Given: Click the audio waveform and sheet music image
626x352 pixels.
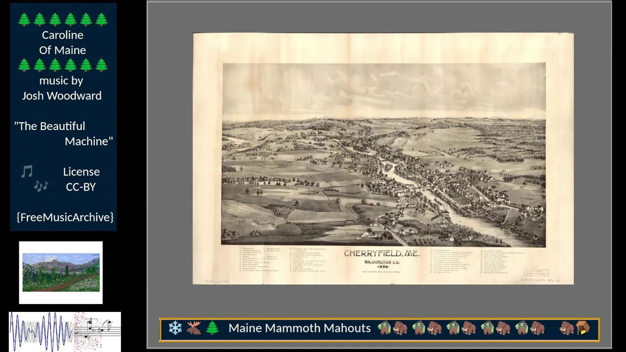Looking at the screenshot, I should (65, 331).
